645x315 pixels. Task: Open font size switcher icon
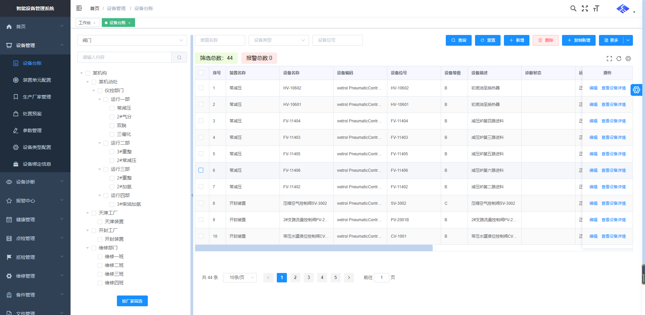(596, 8)
